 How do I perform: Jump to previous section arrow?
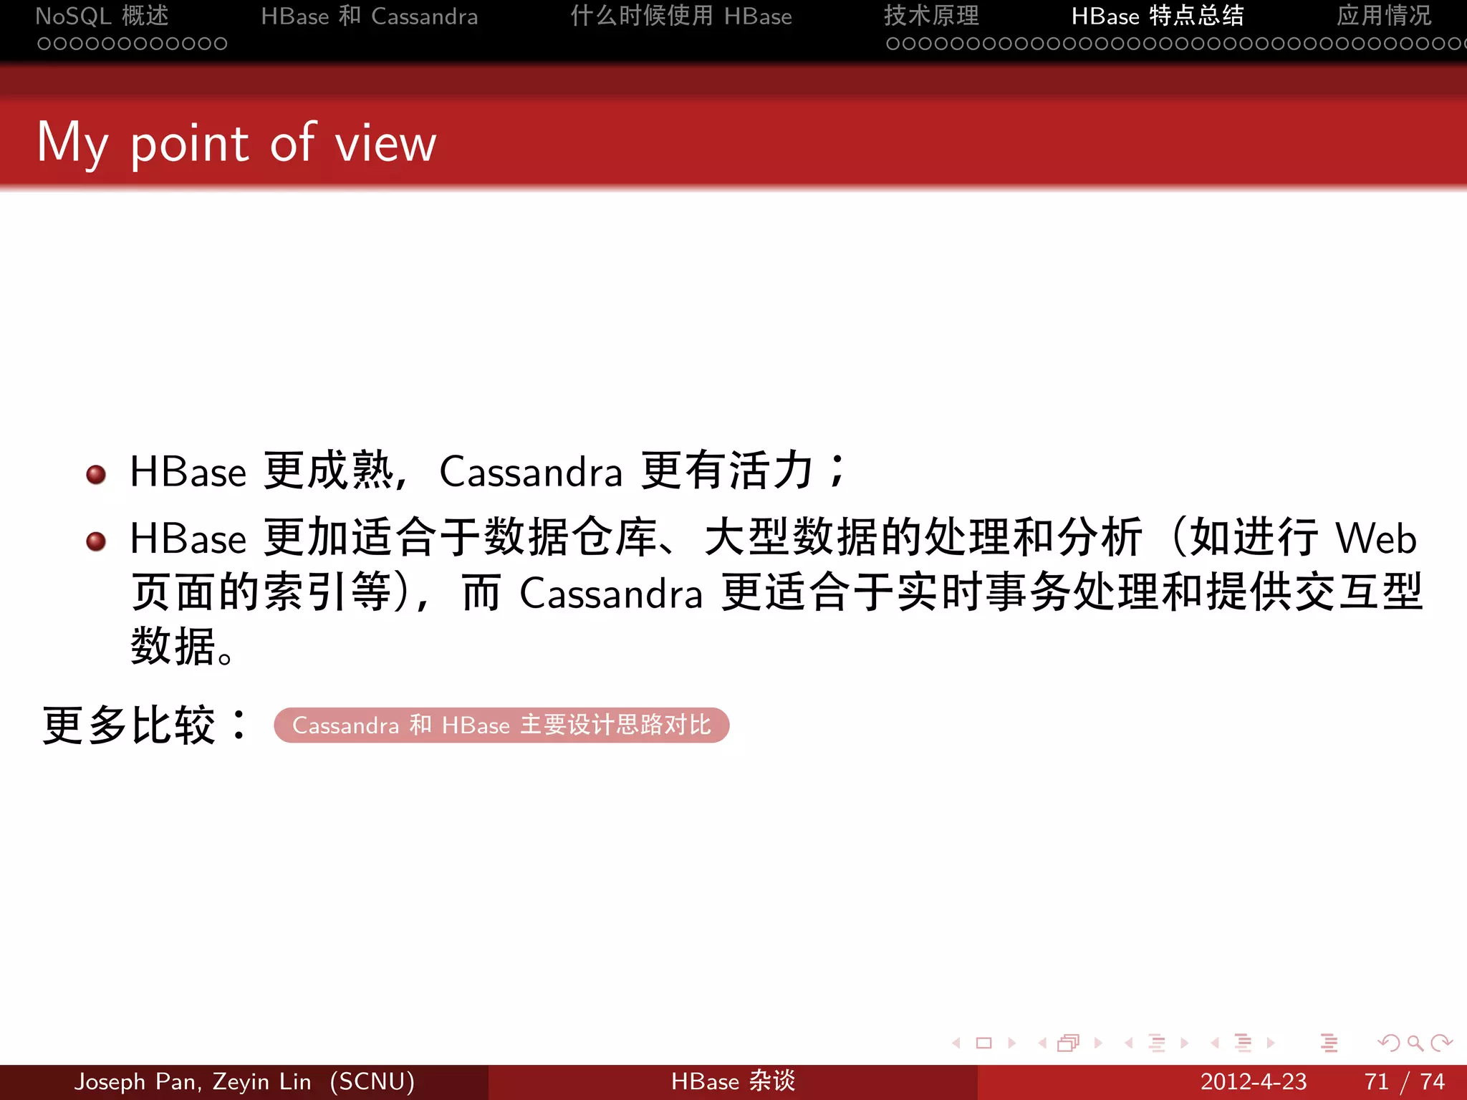(1216, 1043)
